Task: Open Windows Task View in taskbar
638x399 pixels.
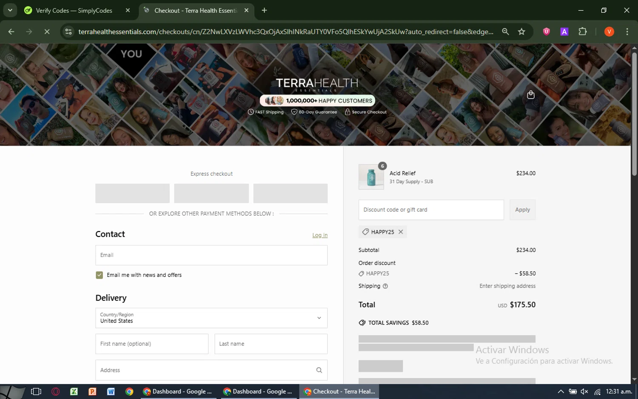Action: point(36,391)
